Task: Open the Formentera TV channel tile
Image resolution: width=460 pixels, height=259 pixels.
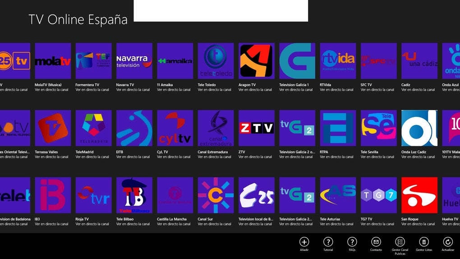Action: (x=94, y=61)
